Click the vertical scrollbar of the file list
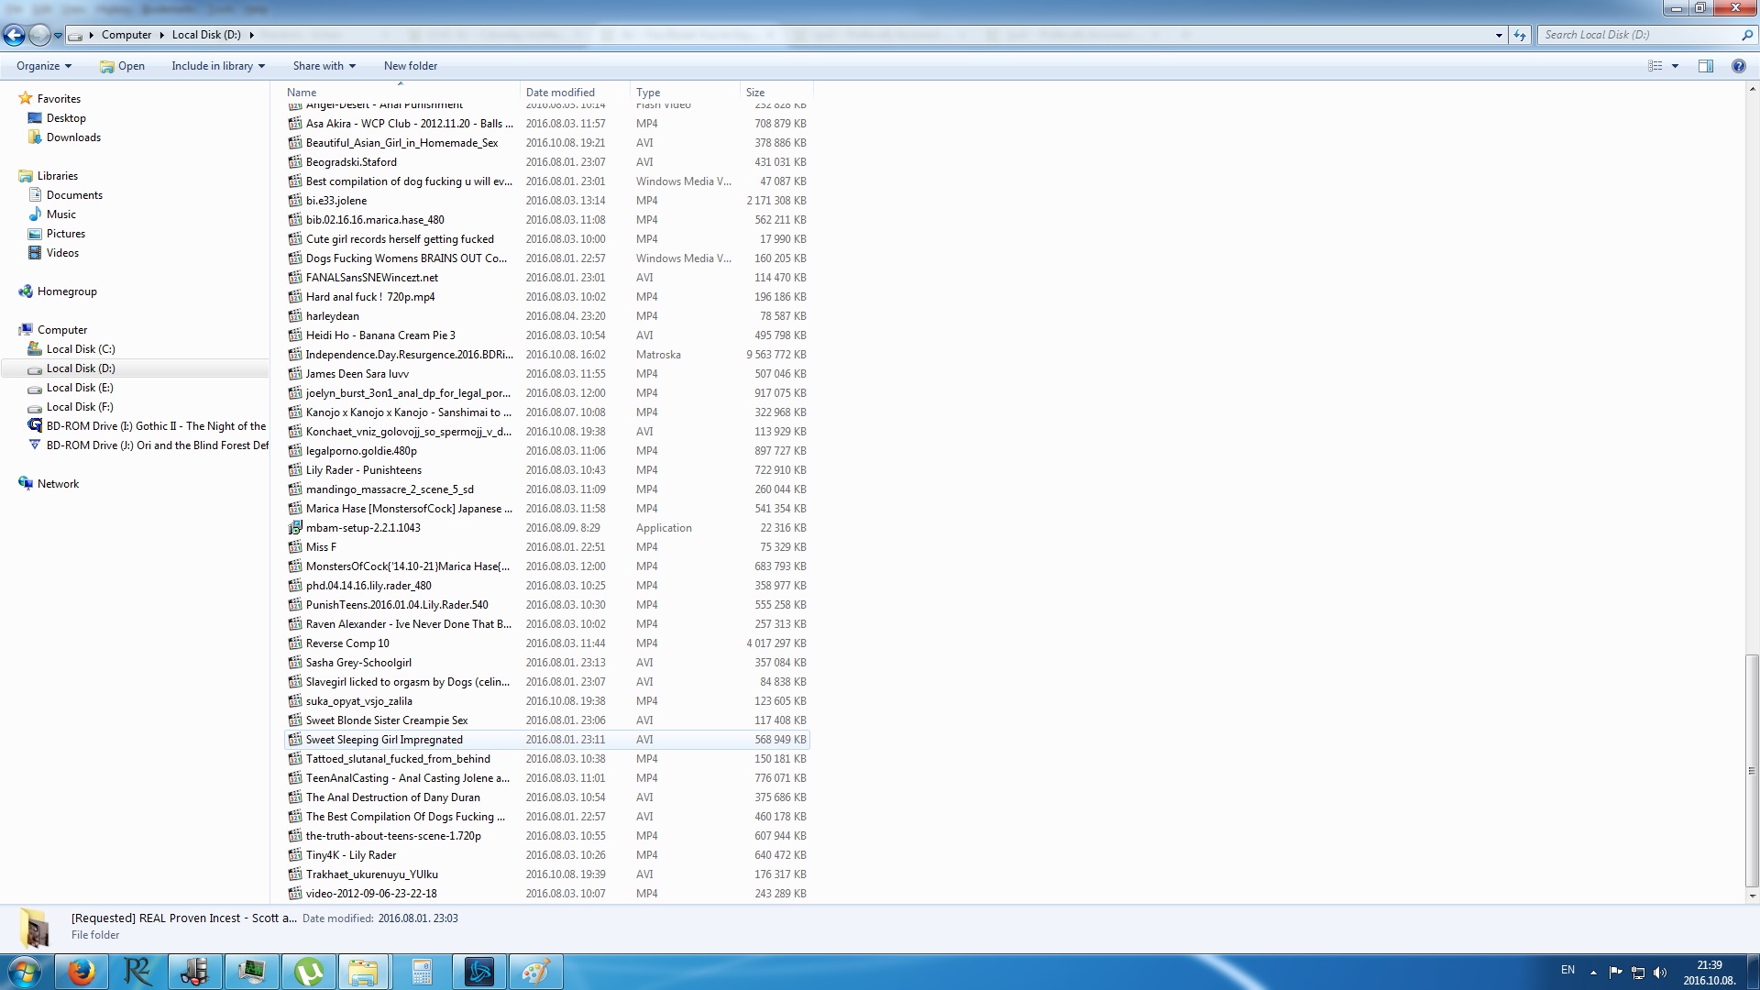 (x=1752, y=770)
